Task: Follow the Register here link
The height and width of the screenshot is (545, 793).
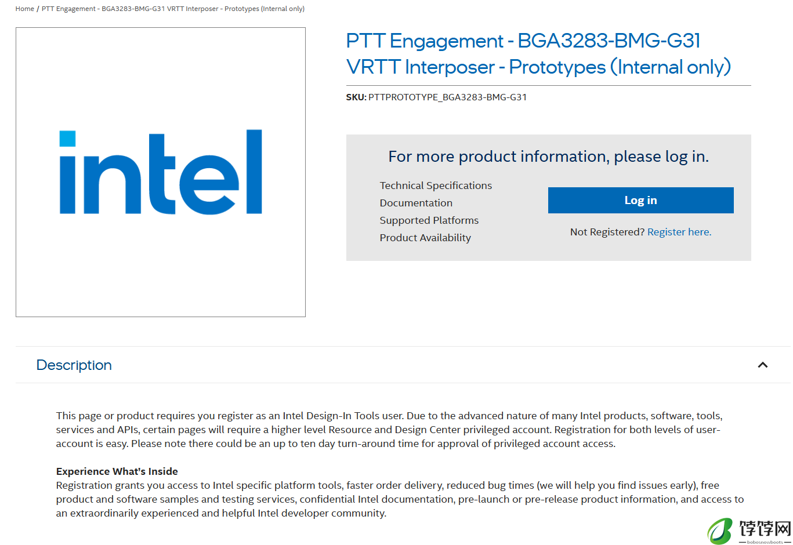Action: tap(679, 232)
